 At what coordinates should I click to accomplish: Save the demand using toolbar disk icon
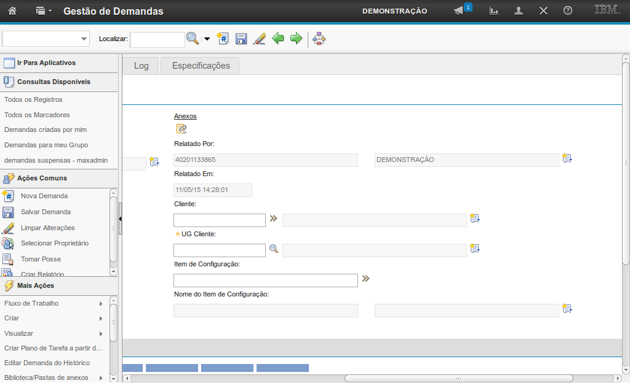pos(241,39)
